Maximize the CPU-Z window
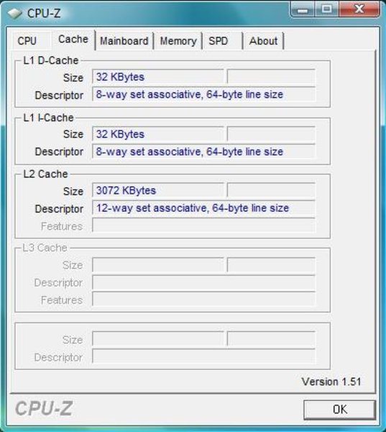The image size is (386, 432). [326, 9]
